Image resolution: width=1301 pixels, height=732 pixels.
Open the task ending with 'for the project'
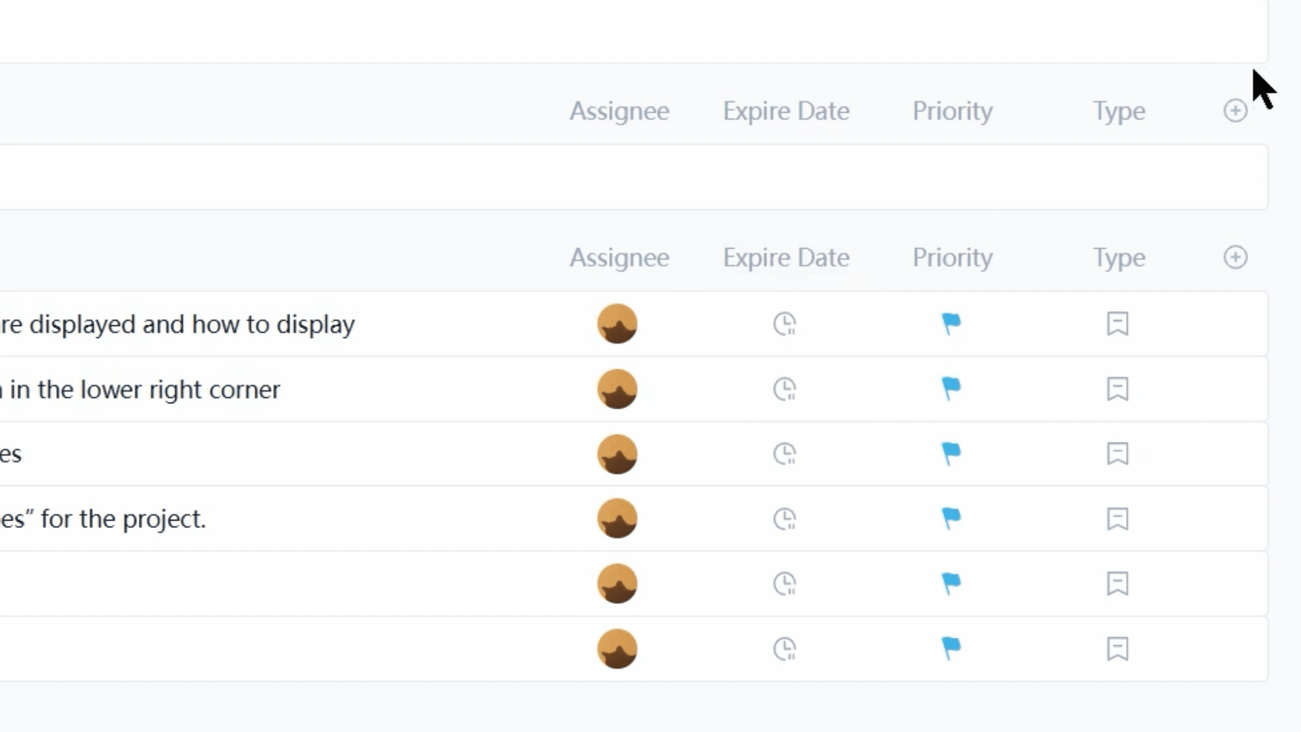pyautogui.click(x=103, y=518)
